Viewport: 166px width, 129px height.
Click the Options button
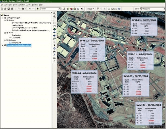(112, 9)
